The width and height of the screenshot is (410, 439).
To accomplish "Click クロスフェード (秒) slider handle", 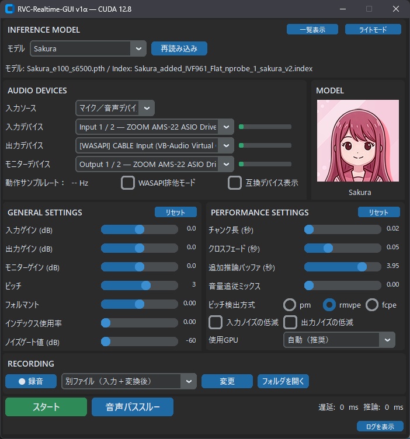I will click(328, 248).
